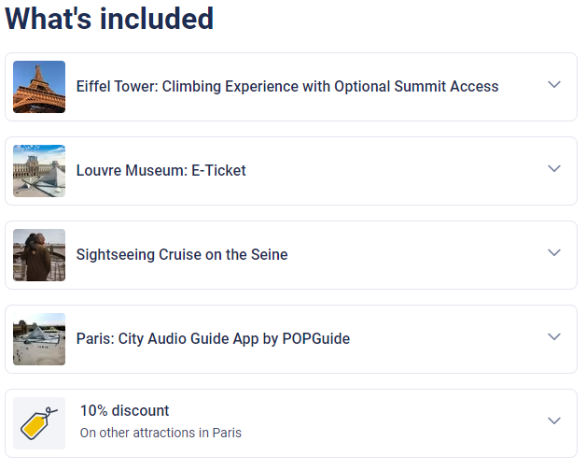Click the Eiffel Tower Climbing Experience title
This screenshot has width=586, height=470.
[287, 87]
